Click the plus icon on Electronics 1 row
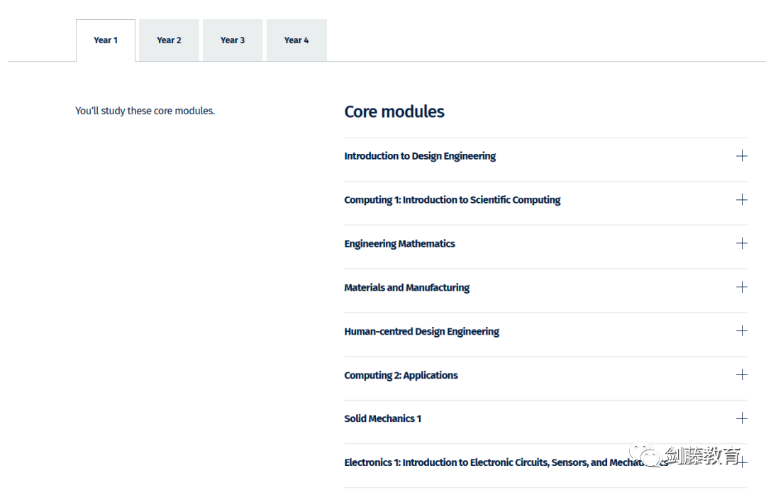Viewport: 766px width, 490px height. pyautogui.click(x=742, y=462)
